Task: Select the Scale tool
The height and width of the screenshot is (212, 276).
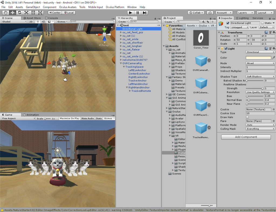Action: tap(26, 13)
